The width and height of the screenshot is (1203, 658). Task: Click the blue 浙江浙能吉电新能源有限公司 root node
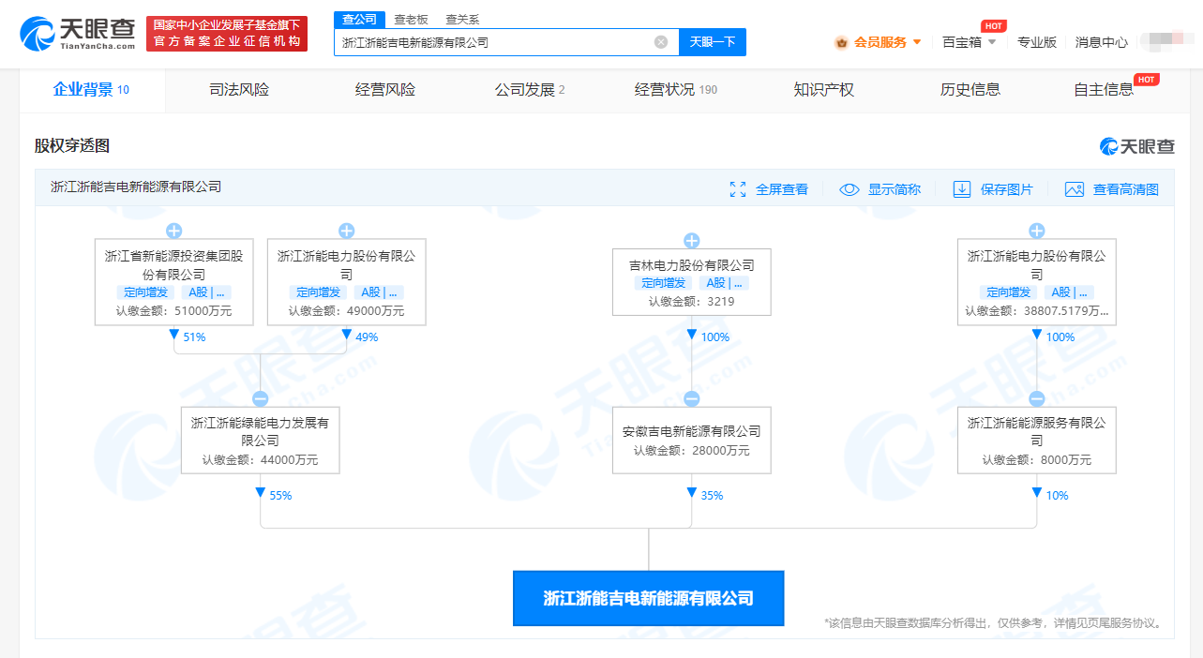(x=648, y=598)
